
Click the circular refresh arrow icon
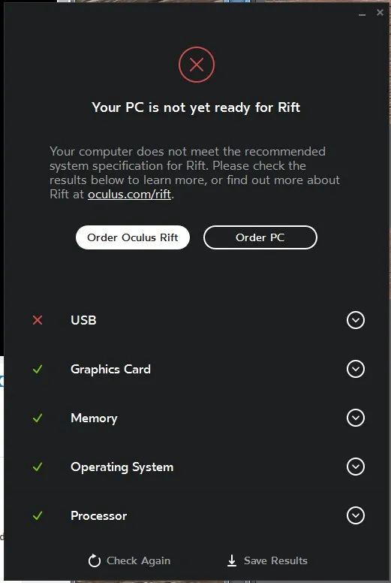(95, 560)
